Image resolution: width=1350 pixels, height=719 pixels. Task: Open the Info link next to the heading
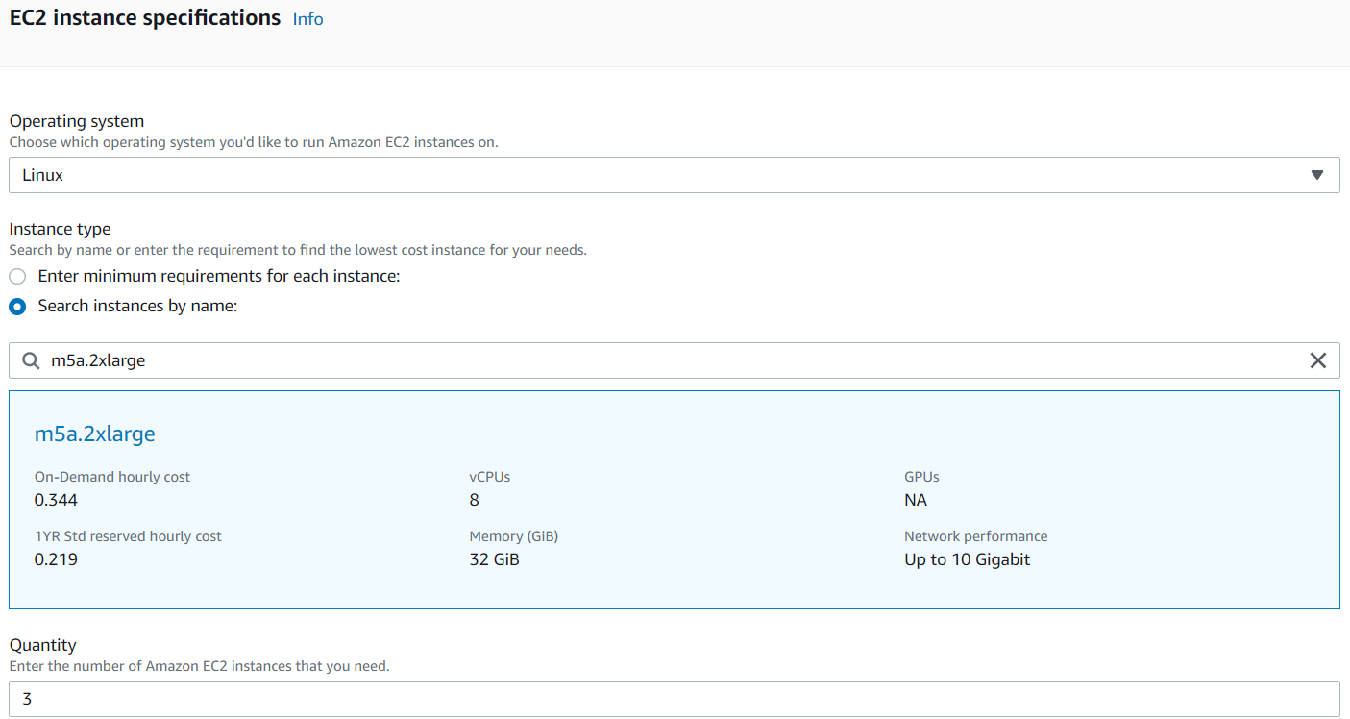point(307,18)
